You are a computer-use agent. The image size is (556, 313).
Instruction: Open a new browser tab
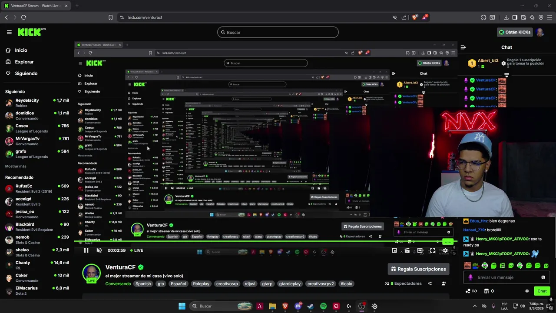[x=77, y=6]
